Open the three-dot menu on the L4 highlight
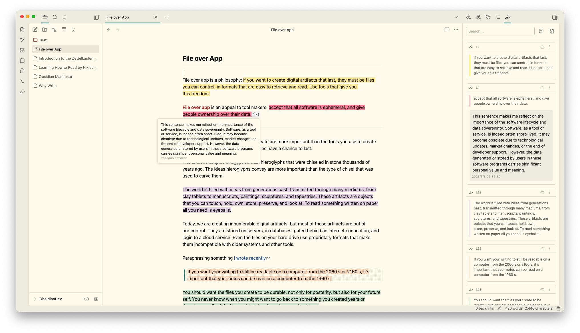This screenshot has height=333, width=580. 550,88
